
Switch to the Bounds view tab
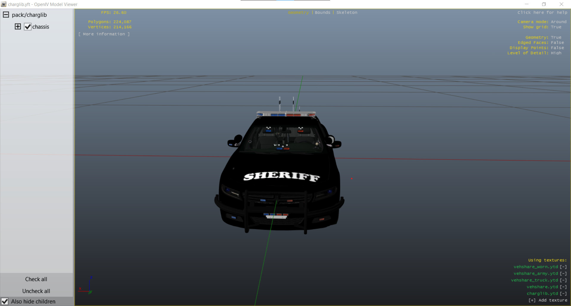click(x=322, y=12)
